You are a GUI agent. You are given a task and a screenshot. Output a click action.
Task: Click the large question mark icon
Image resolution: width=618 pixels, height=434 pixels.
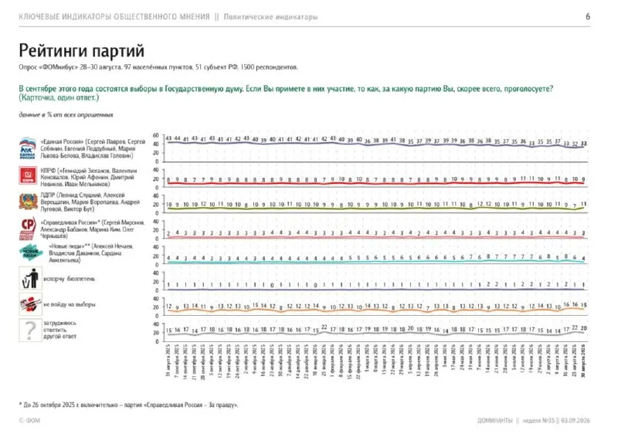tap(30, 330)
